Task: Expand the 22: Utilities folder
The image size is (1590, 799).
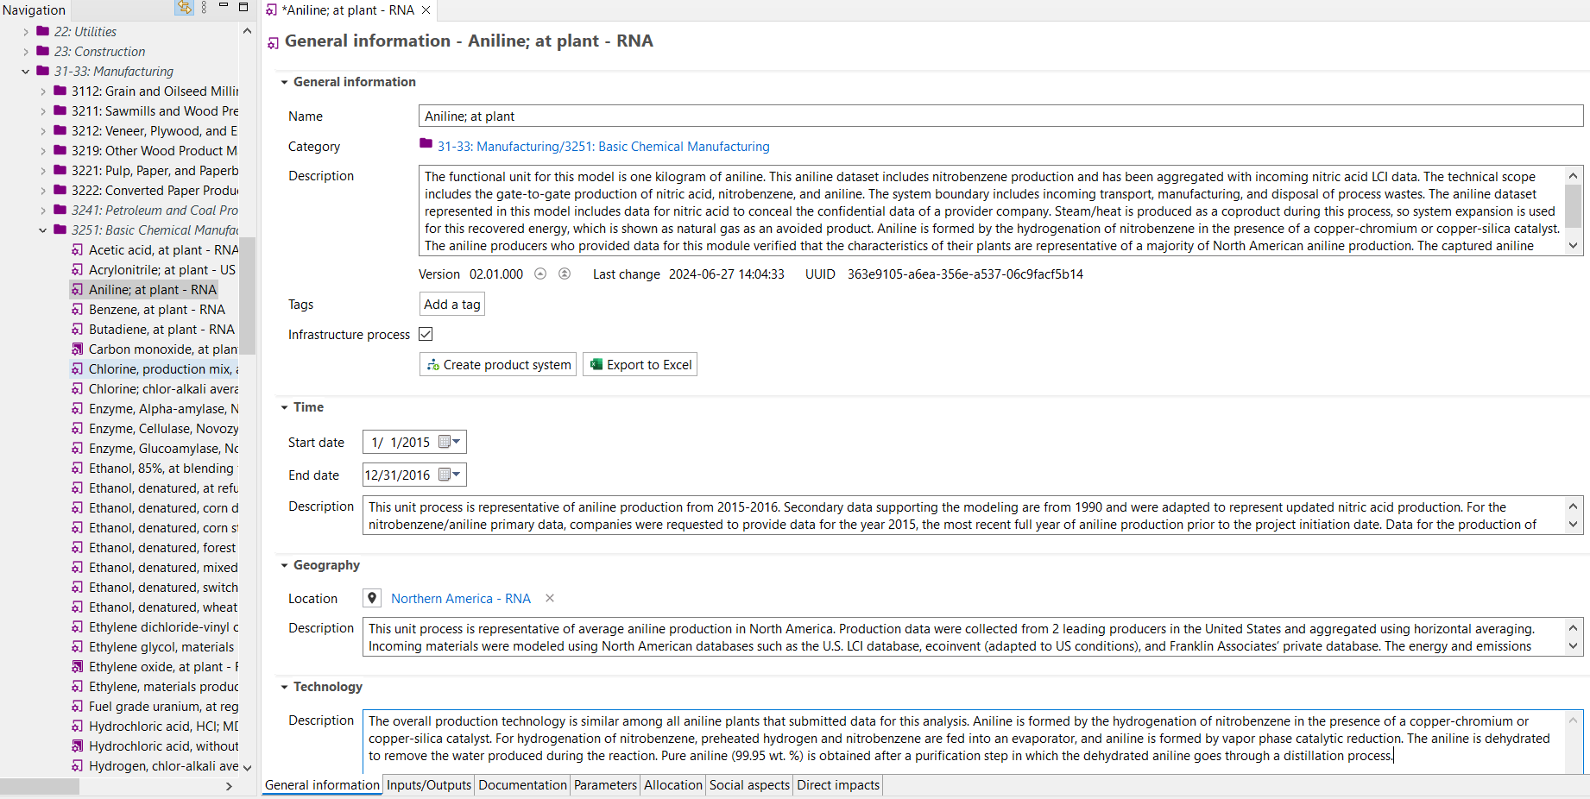Action: [x=26, y=32]
